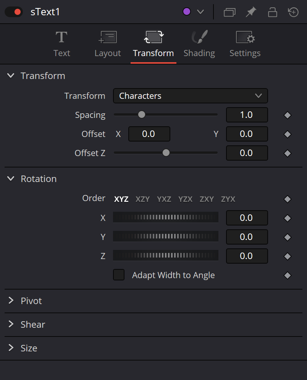
Task: Add keyframe for rotation Y
Action: coord(288,237)
